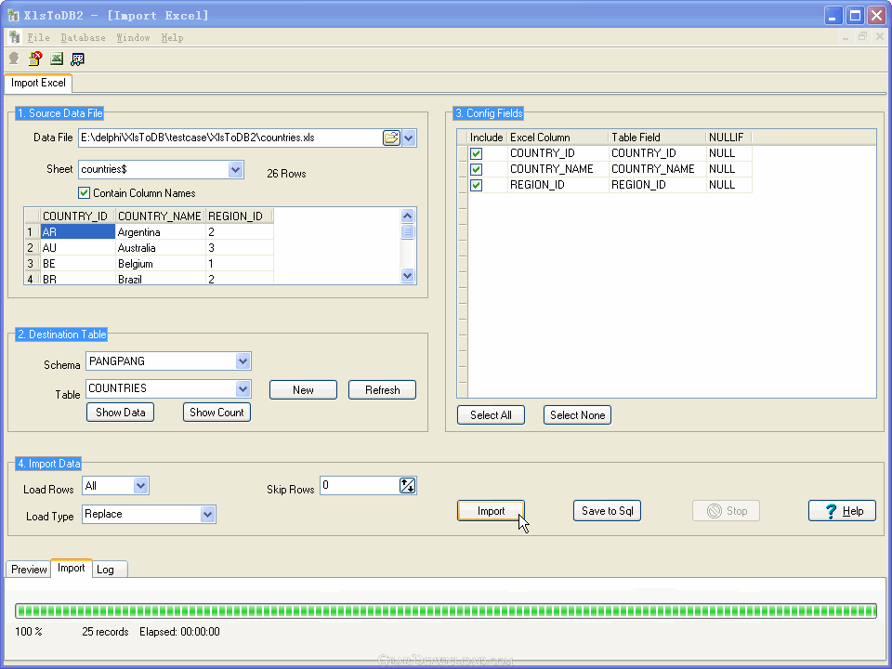Click the preview grid scrollbar thumb
The image size is (892, 669).
click(x=407, y=231)
